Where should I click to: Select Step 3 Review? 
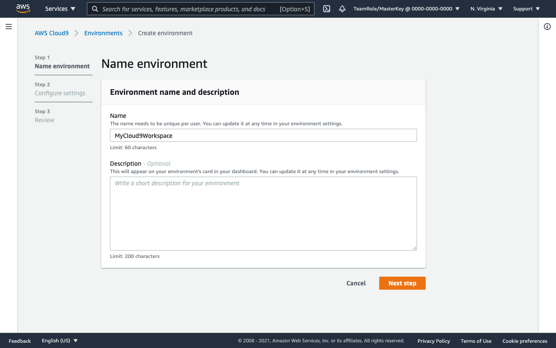[44, 116]
